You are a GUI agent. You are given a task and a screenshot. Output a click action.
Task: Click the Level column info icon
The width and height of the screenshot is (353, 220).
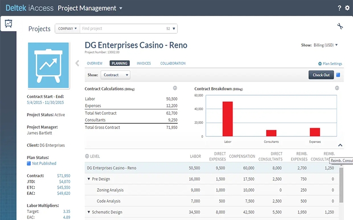point(87,156)
